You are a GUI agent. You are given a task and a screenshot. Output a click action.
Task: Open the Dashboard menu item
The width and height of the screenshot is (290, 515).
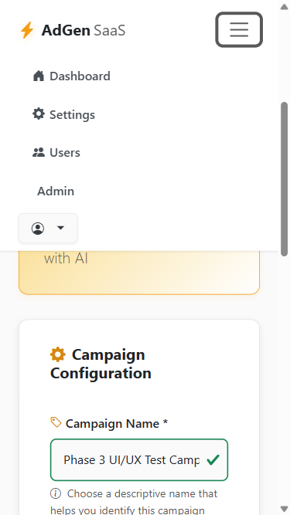(71, 76)
